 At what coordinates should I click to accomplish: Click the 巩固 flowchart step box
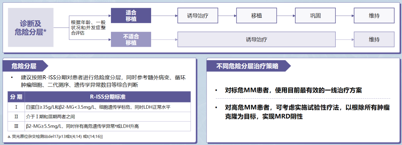pos(315,16)
